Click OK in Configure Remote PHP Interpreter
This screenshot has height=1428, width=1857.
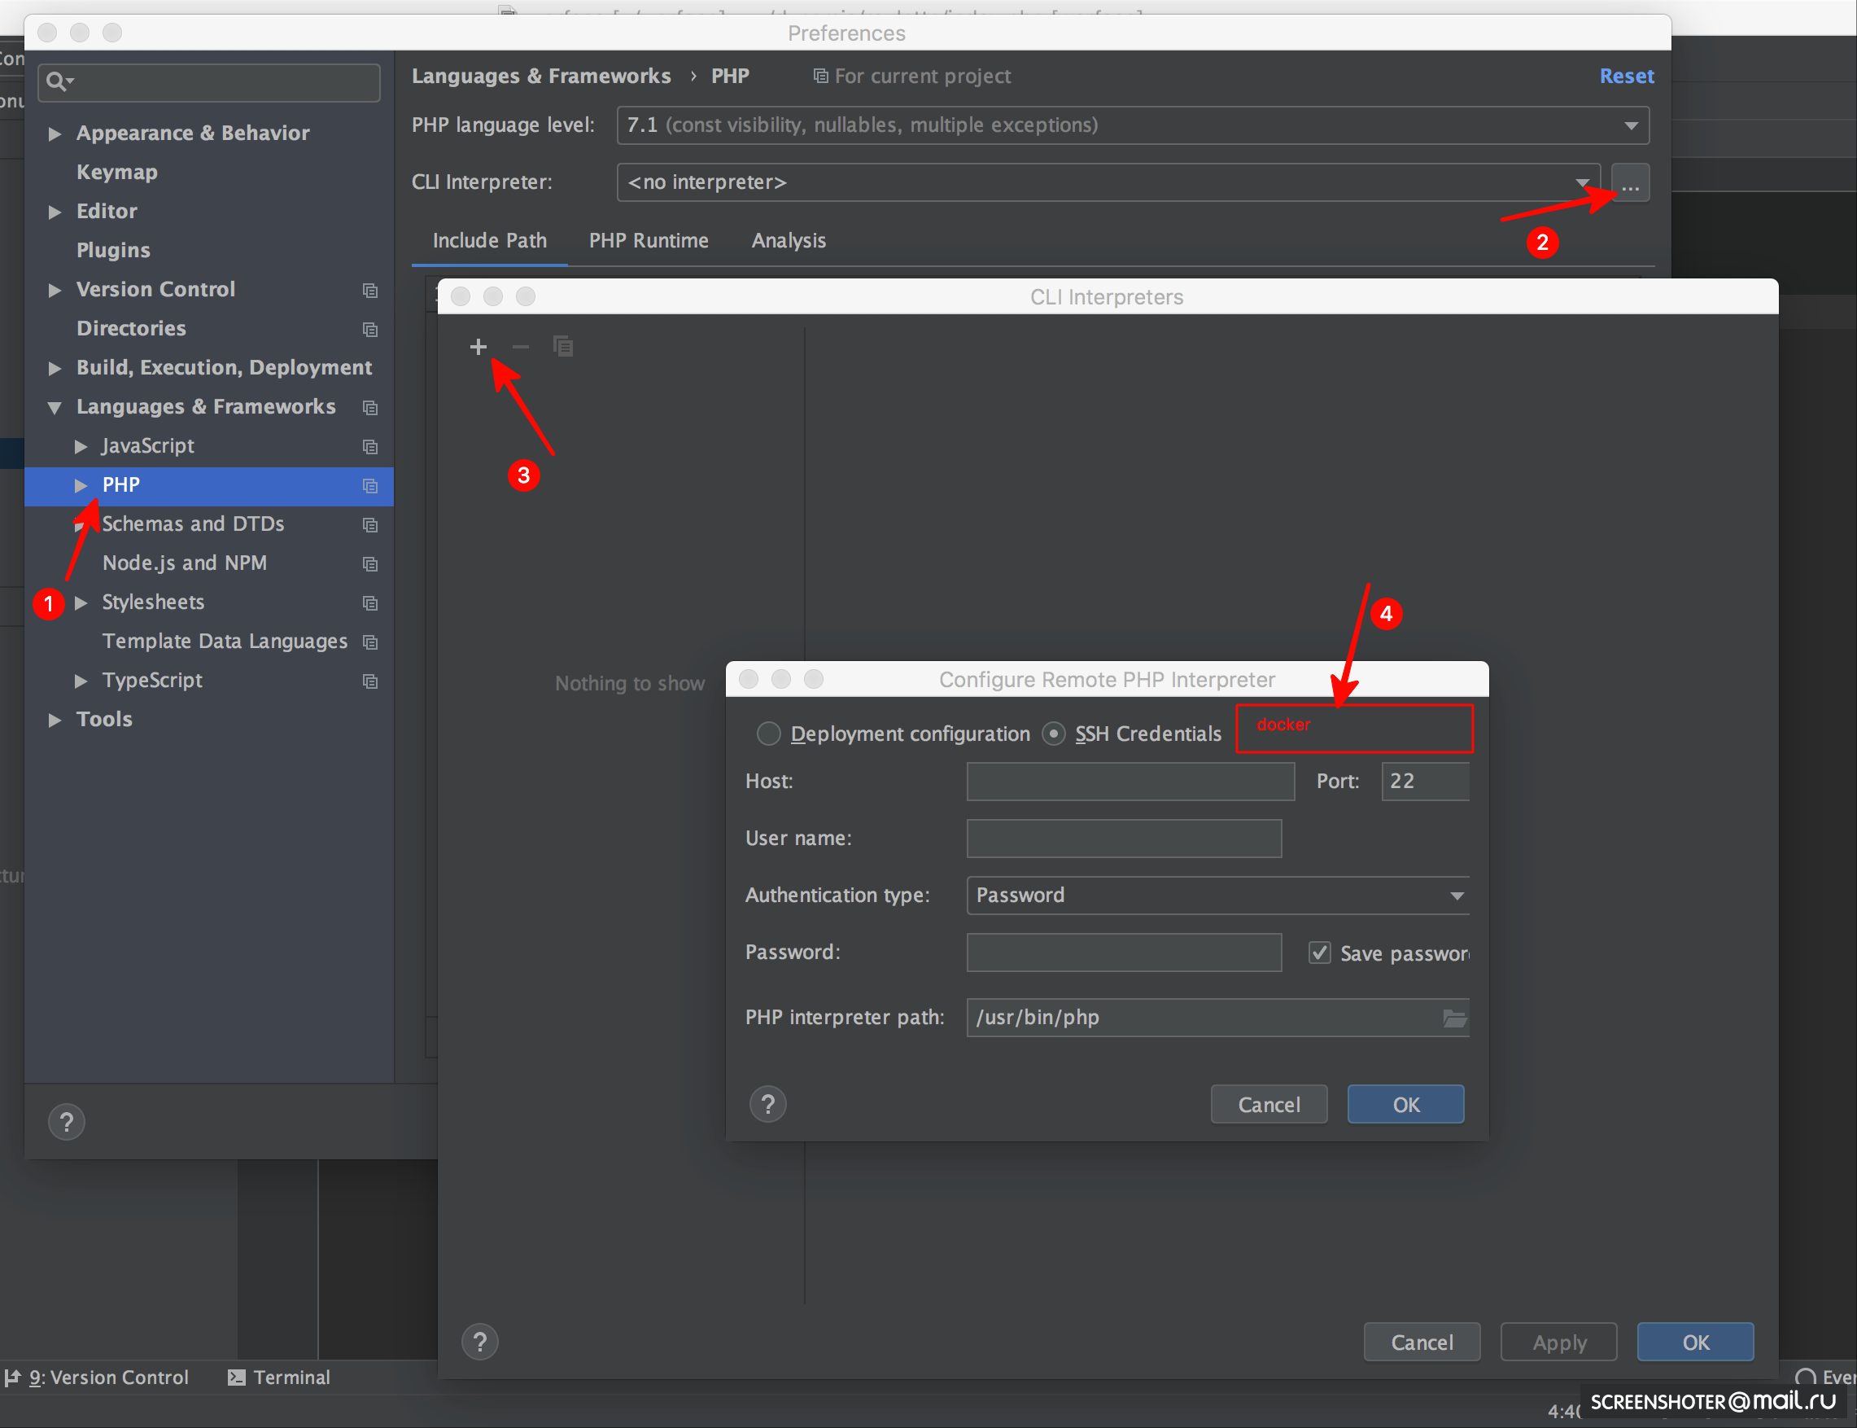click(1405, 1104)
